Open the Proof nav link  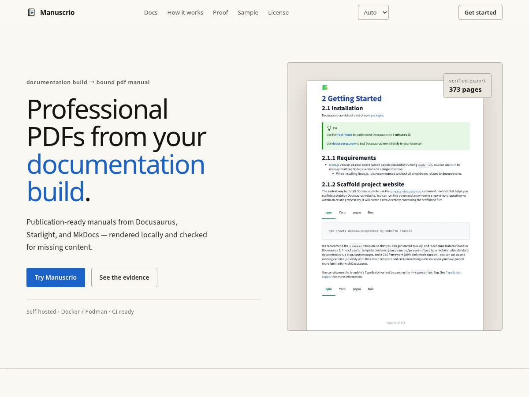coord(220,12)
